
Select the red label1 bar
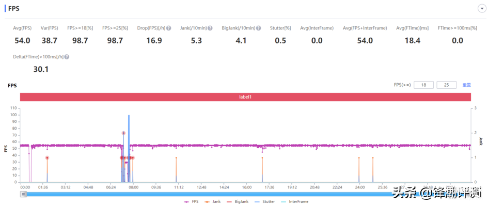(245, 97)
